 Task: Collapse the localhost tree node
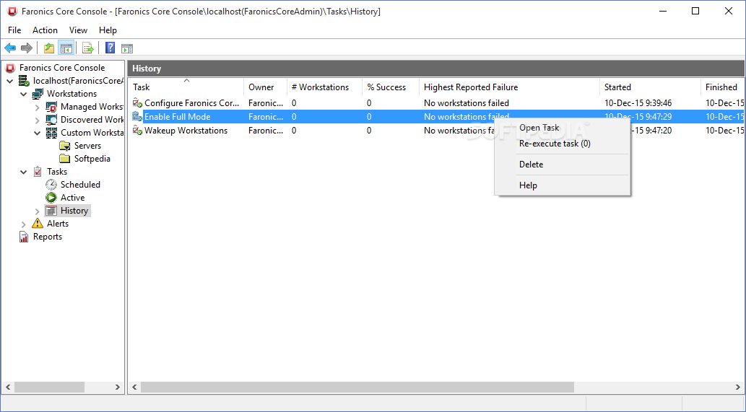[10, 81]
